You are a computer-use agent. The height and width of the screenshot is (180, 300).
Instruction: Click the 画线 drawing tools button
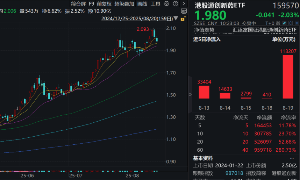click(142, 4)
